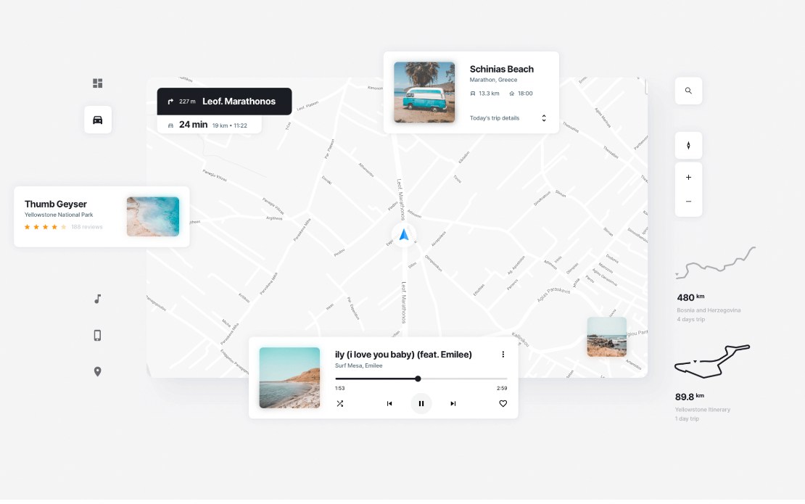805x504 pixels.
Task: Click the 89.8 km distance value
Action: 690,397
